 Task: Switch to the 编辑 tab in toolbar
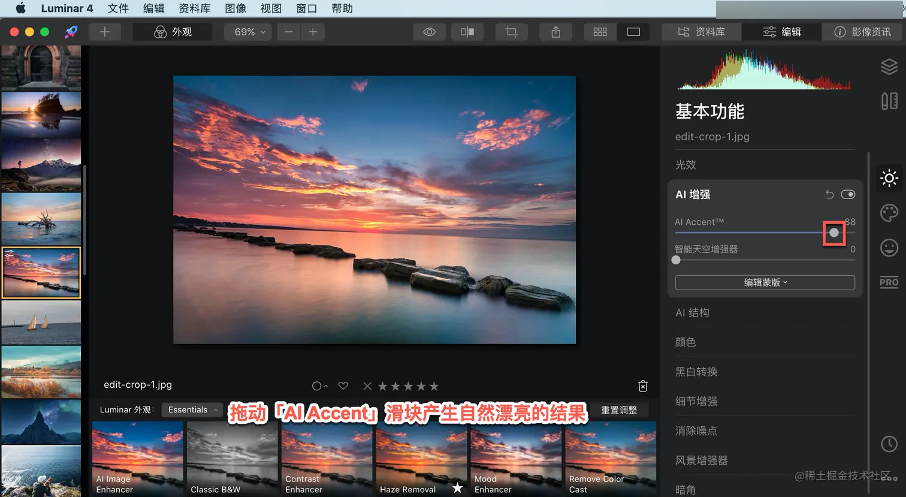[x=781, y=32]
